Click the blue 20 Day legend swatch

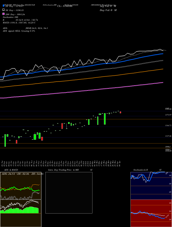(x=4, y=6)
